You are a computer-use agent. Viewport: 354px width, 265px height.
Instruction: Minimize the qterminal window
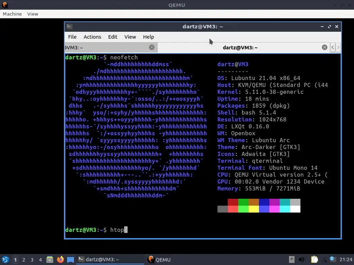322,27
